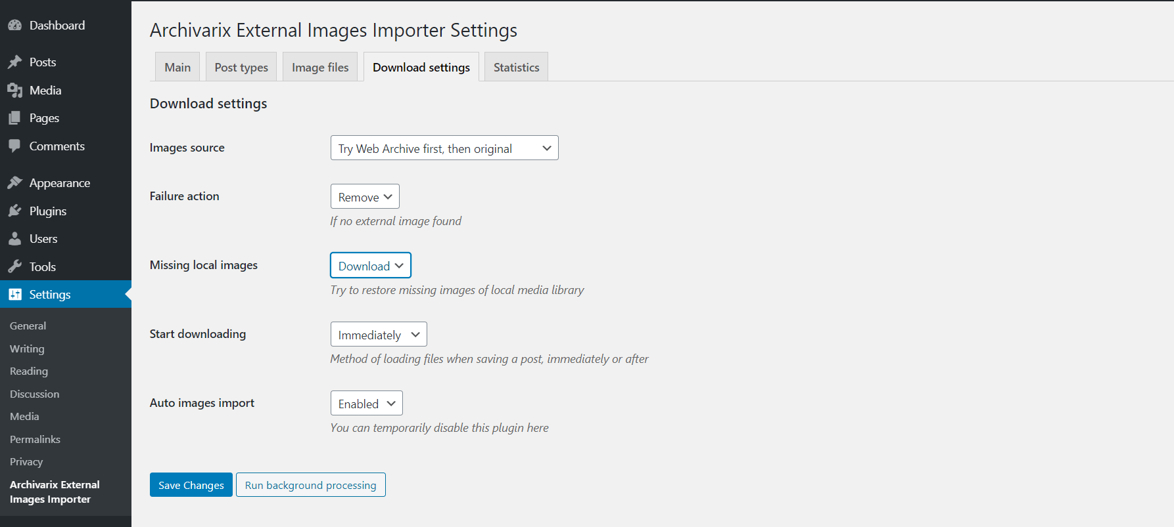Viewport: 1174px width, 527px height.
Task: Open the highlighted Settings menu label
Action: click(x=50, y=295)
